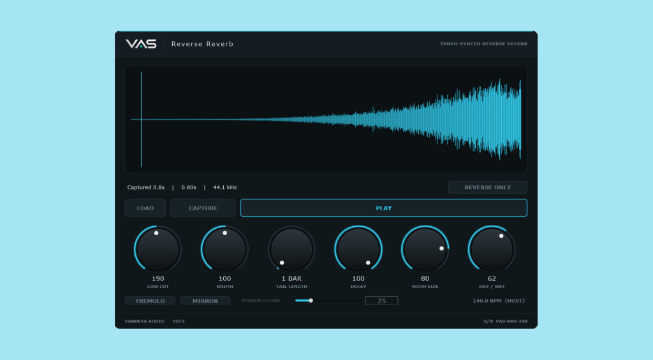Enable the Mirror toggle
Viewport: 653px width, 360px height.
pos(205,301)
